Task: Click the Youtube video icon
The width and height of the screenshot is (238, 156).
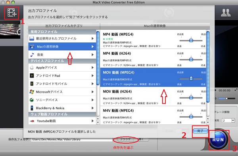Action: [x=32, y=121]
